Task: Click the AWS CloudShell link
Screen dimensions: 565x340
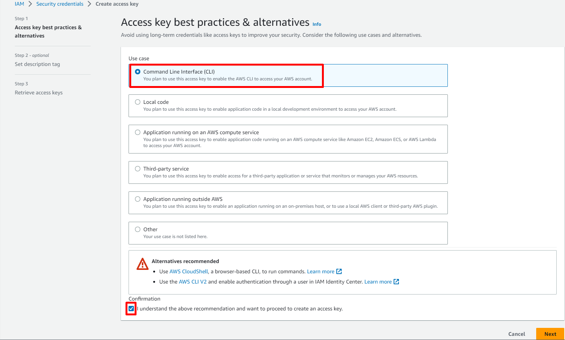Action: 188,271
